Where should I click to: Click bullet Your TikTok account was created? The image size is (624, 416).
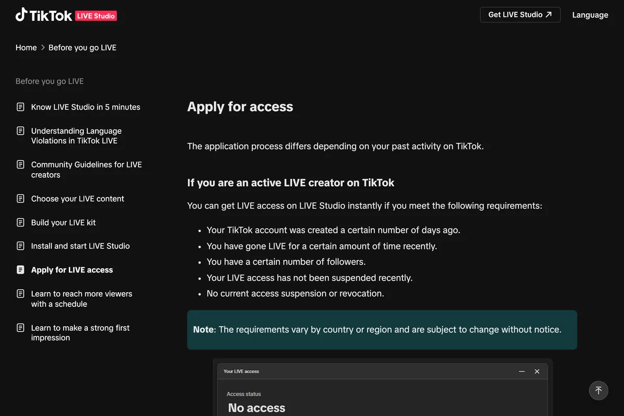333,230
